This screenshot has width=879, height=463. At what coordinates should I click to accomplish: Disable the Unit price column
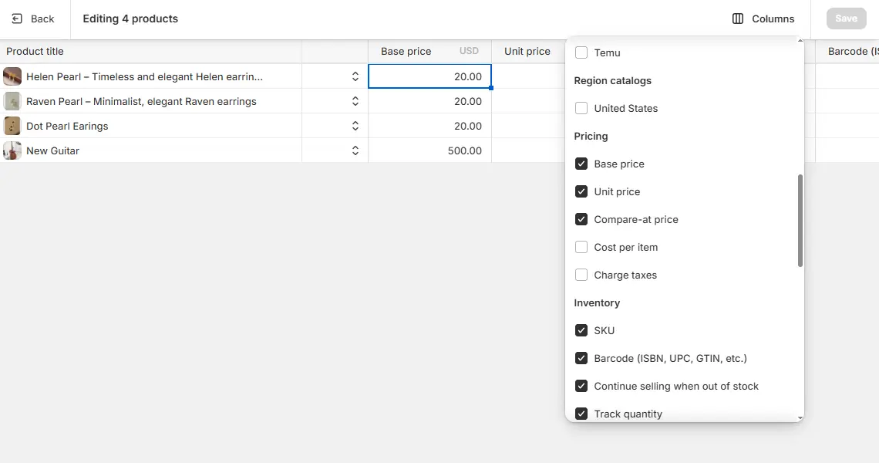click(581, 191)
